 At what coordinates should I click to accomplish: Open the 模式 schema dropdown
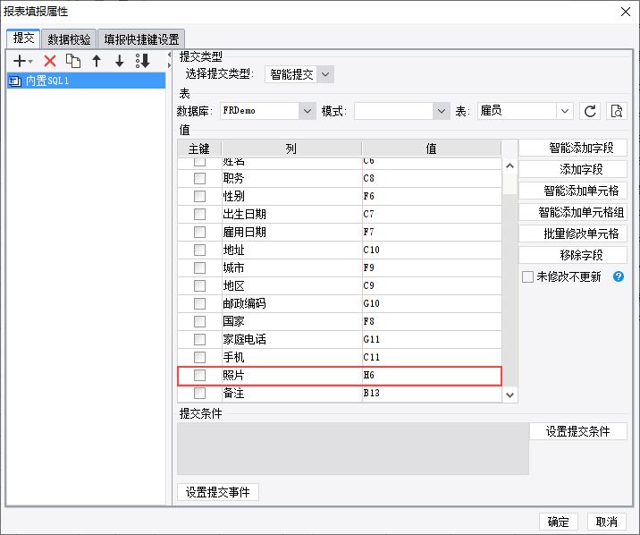[x=442, y=111]
